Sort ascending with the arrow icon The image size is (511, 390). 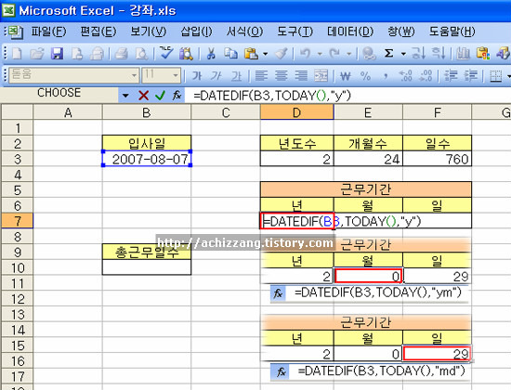pos(418,54)
